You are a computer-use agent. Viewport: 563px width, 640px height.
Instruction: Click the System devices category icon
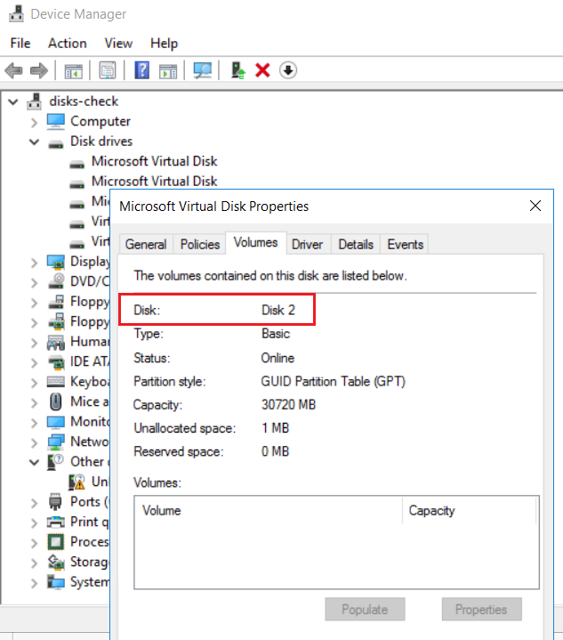(x=56, y=582)
